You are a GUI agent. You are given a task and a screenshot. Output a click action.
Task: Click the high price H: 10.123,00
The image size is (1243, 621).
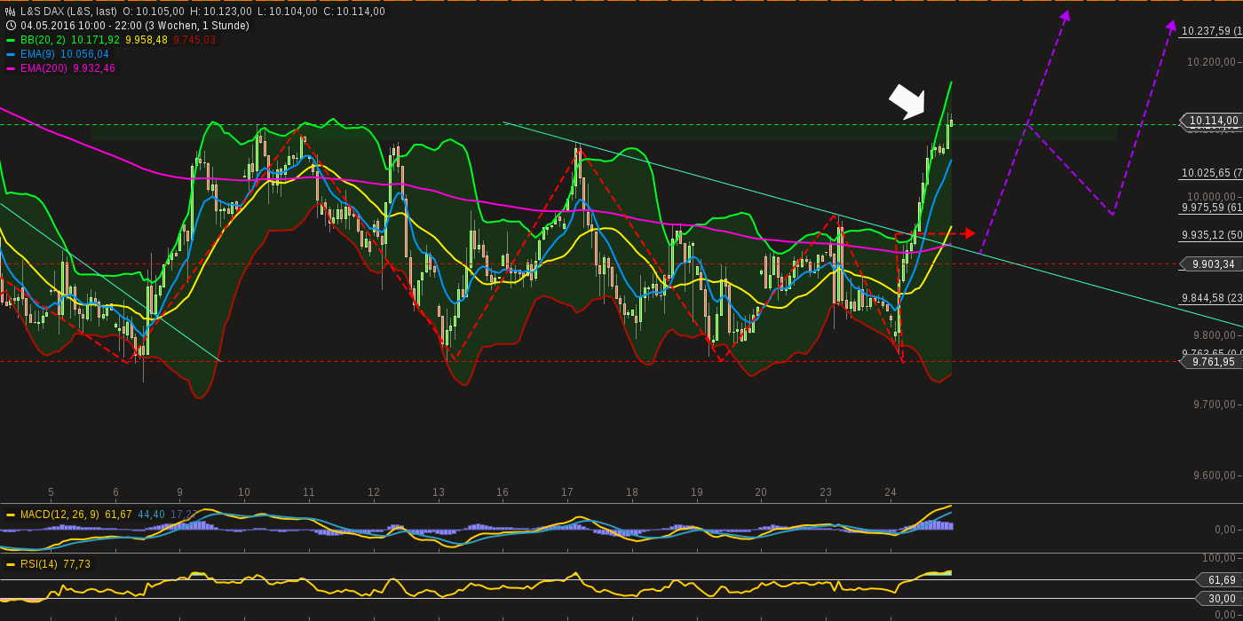point(221,12)
